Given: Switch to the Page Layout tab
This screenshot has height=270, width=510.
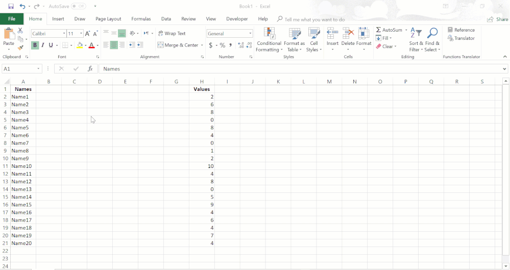Looking at the screenshot, I should click(x=108, y=19).
